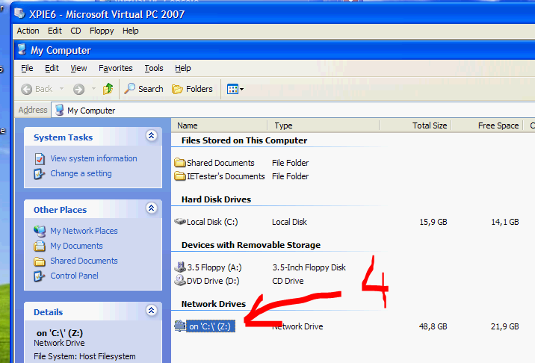Viewport: 535px width, 363px height.
Task: Select 3.5 Floppy (A:) name text
Action: coord(214,267)
